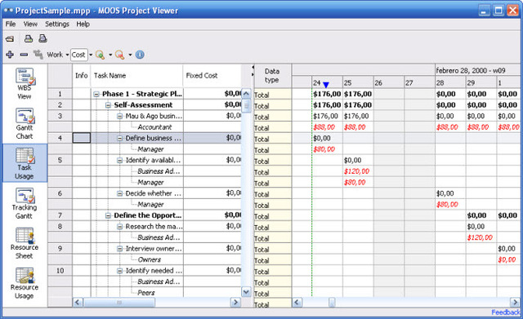
Task: Click the minus collapse icon in the toolbar
Action: tap(24, 55)
